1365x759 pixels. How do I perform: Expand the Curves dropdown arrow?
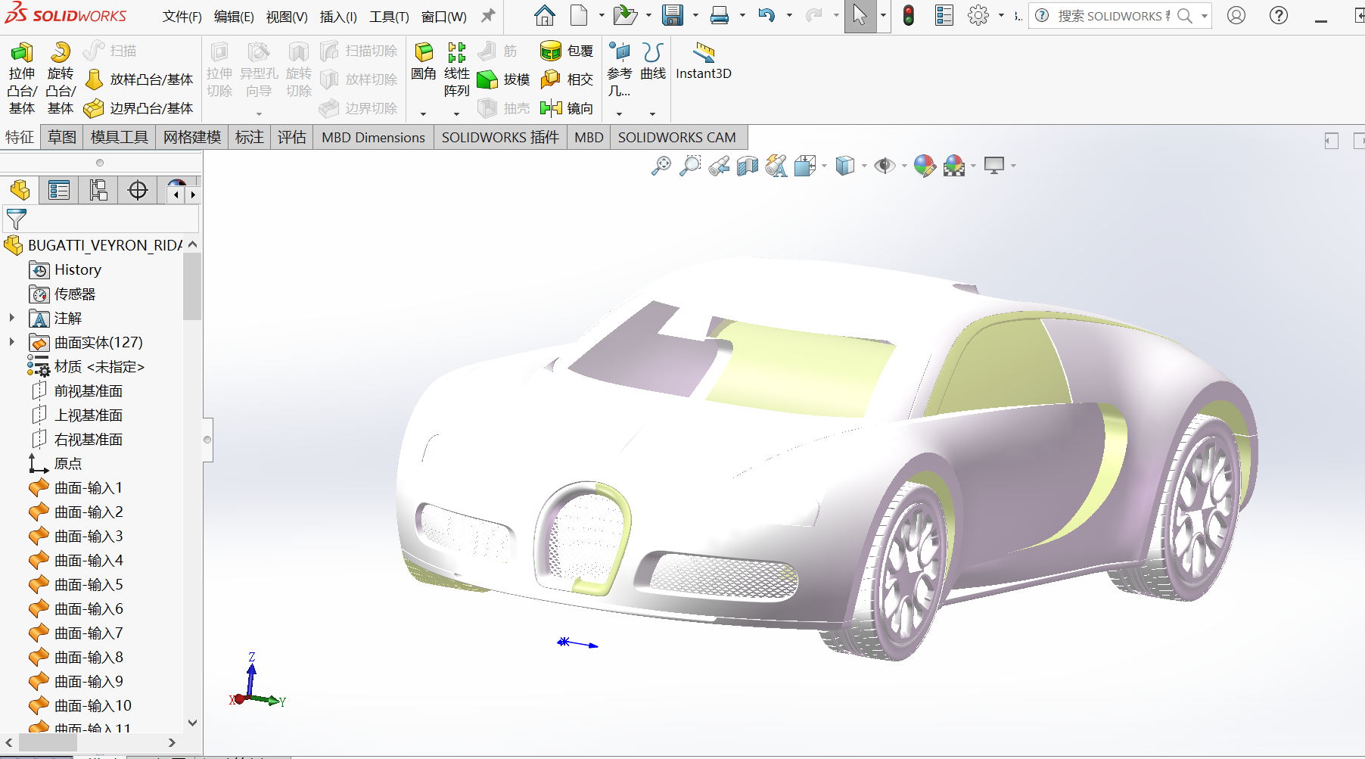pyautogui.click(x=652, y=114)
